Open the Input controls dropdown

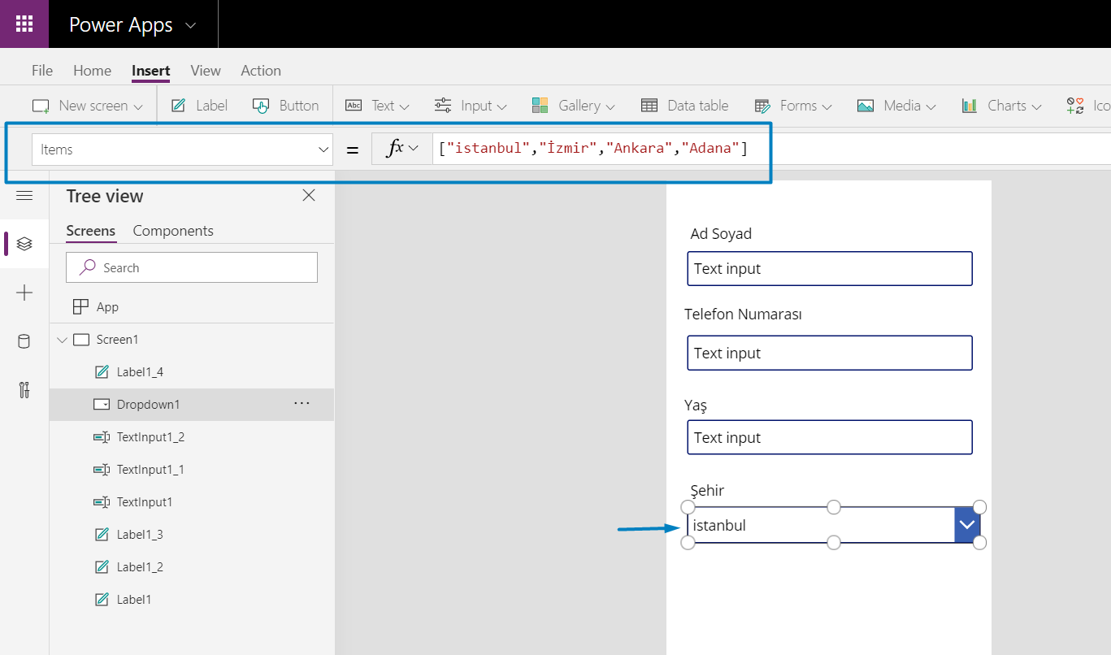coord(471,106)
